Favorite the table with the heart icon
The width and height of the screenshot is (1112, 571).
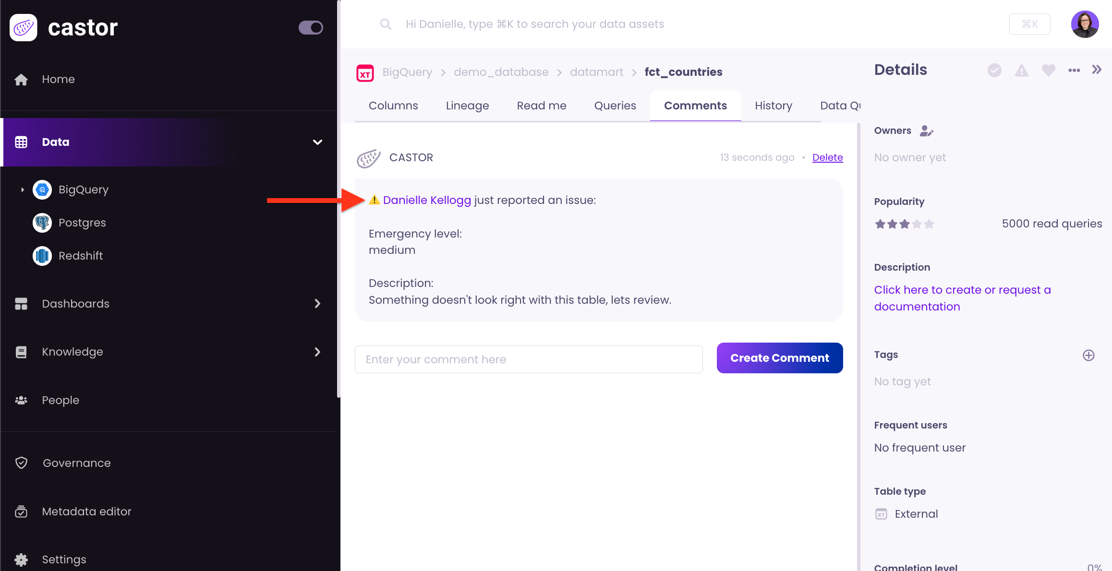(1048, 71)
